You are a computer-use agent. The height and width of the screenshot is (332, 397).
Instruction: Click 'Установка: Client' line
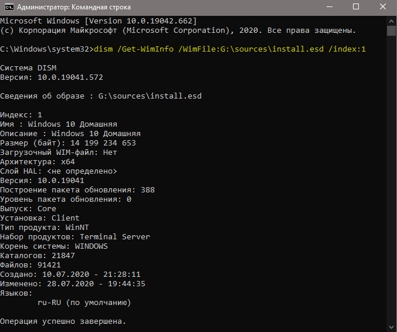point(40,218)
